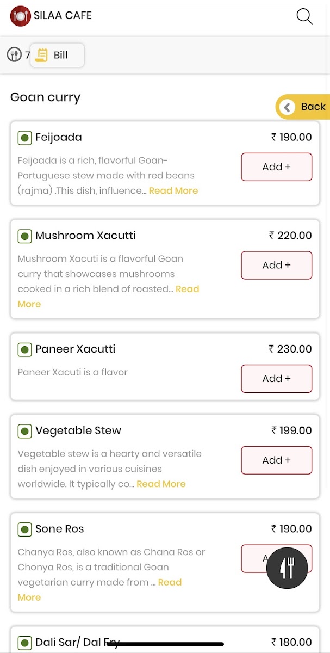The height and width of the screenshot is (653, 330).
Task: Open the Sone Ros item title
Action: 59,529
